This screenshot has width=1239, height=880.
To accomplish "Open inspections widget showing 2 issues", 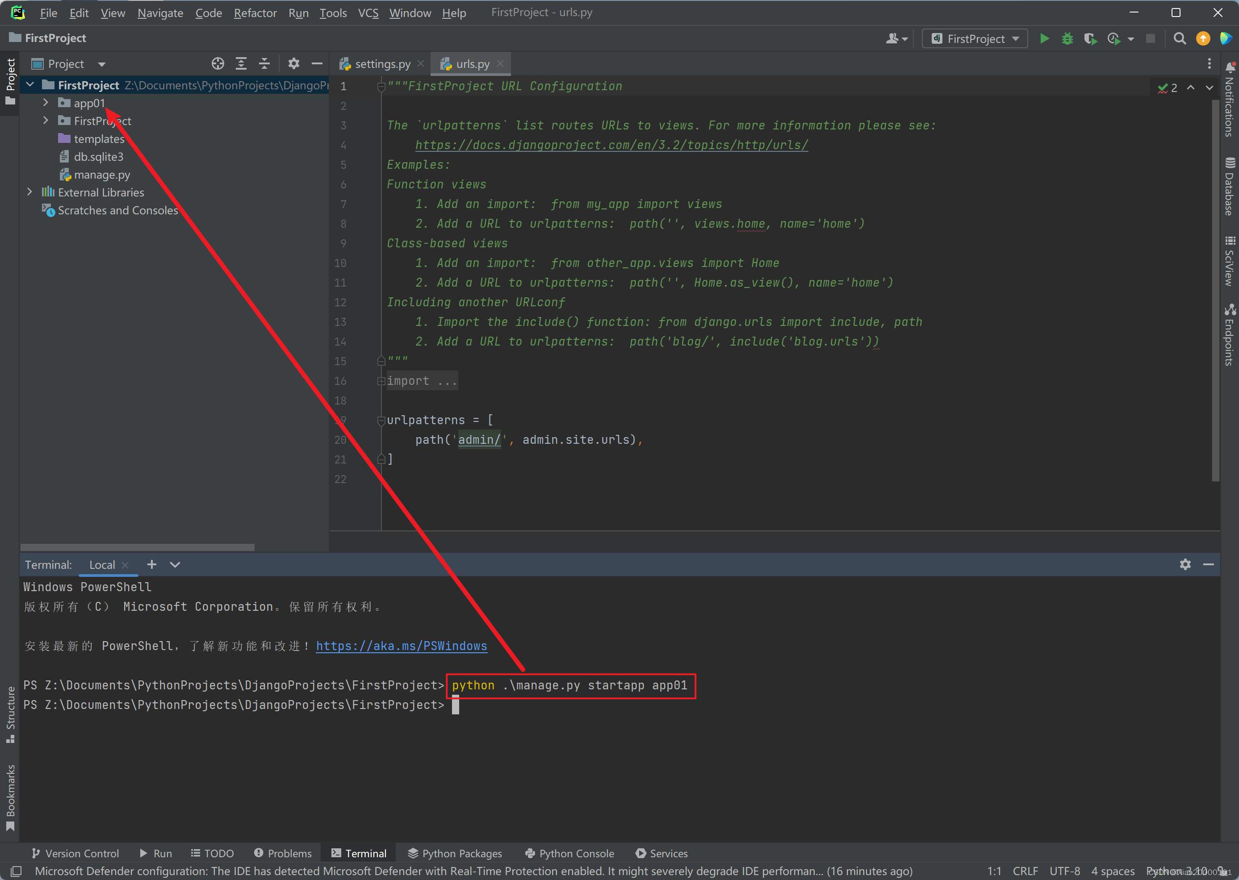I will tap(1168, 88).
